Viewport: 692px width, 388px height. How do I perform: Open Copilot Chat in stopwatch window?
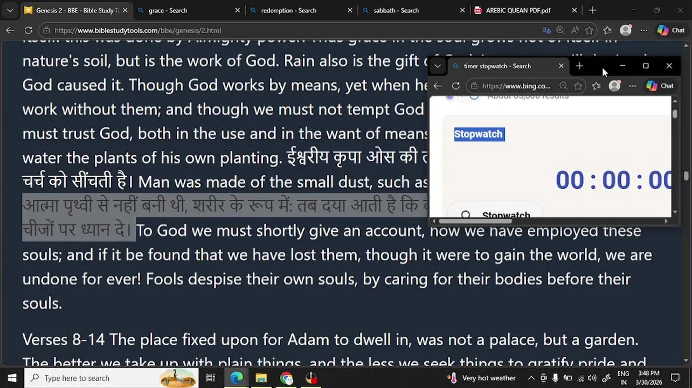(660, 86)
